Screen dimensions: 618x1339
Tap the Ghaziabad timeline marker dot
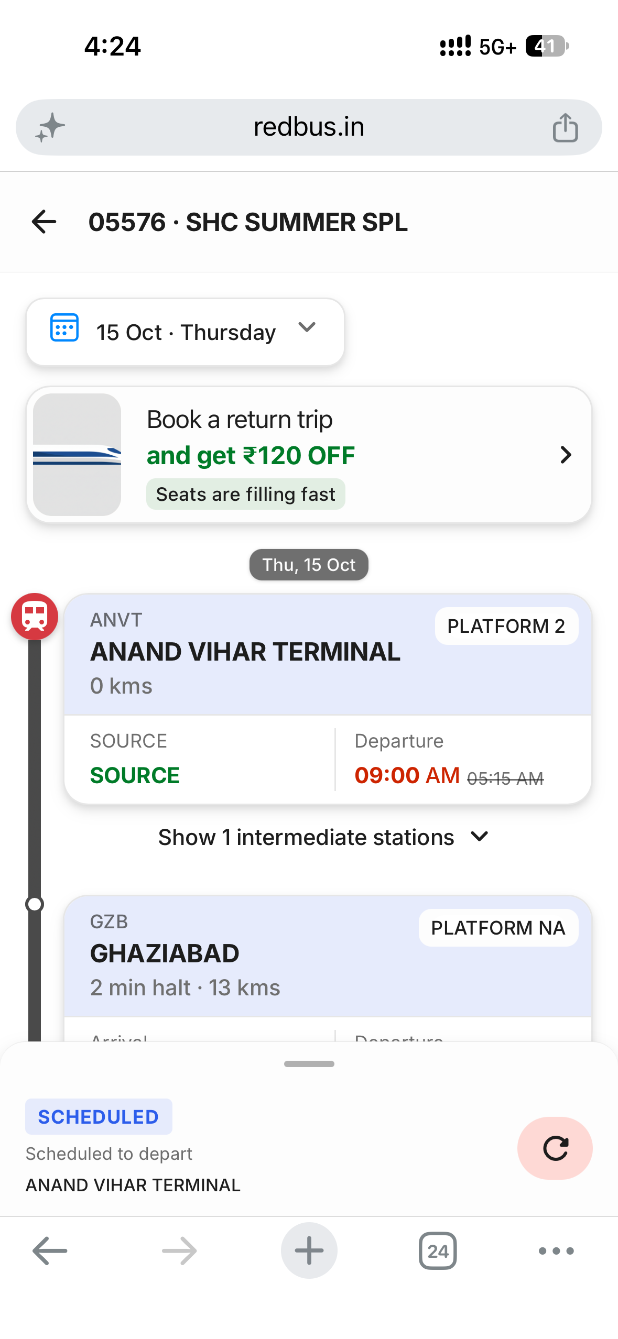(x=35, y=904)
